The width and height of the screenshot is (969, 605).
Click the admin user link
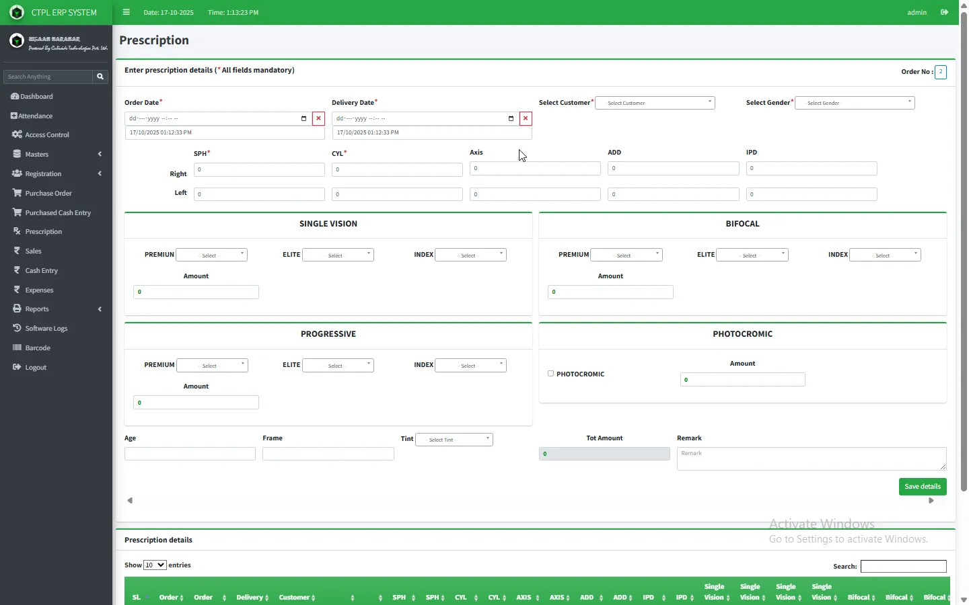click(917, 12)
